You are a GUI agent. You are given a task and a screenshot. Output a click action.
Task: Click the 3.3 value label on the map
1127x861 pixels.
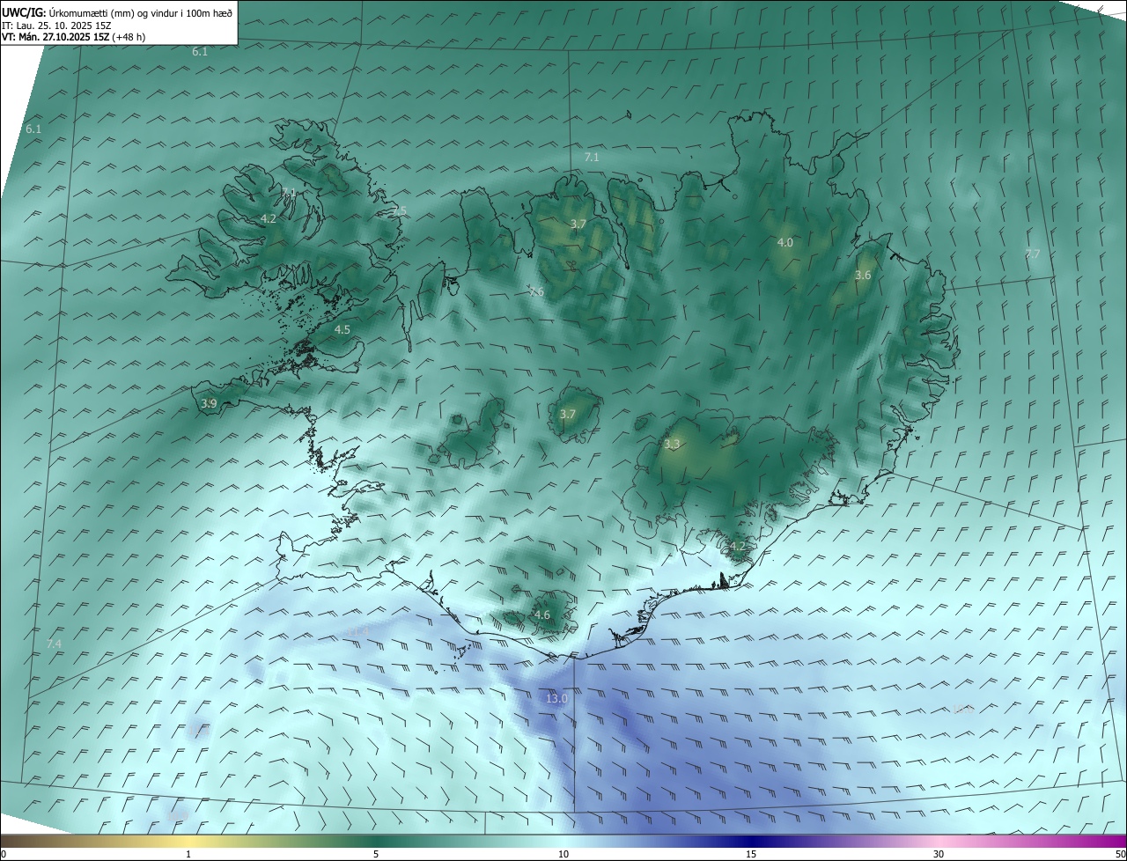672,445
